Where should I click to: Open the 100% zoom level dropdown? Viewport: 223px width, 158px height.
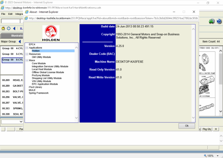(x=217, y=156)
